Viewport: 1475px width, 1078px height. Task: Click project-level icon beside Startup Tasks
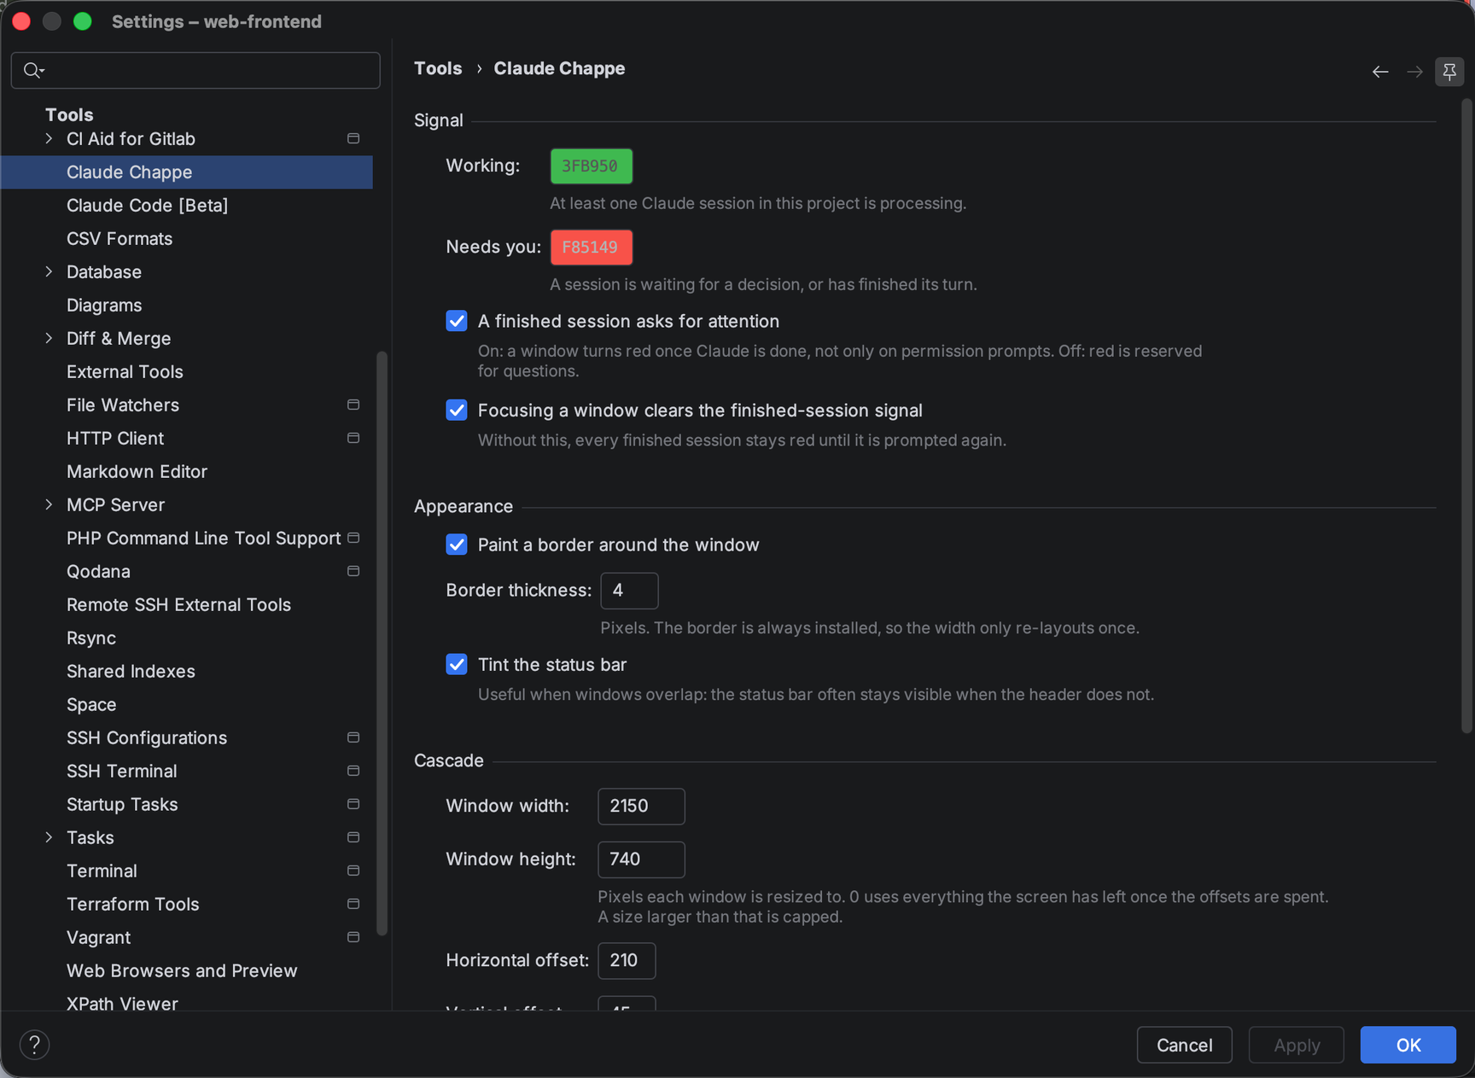353,804
